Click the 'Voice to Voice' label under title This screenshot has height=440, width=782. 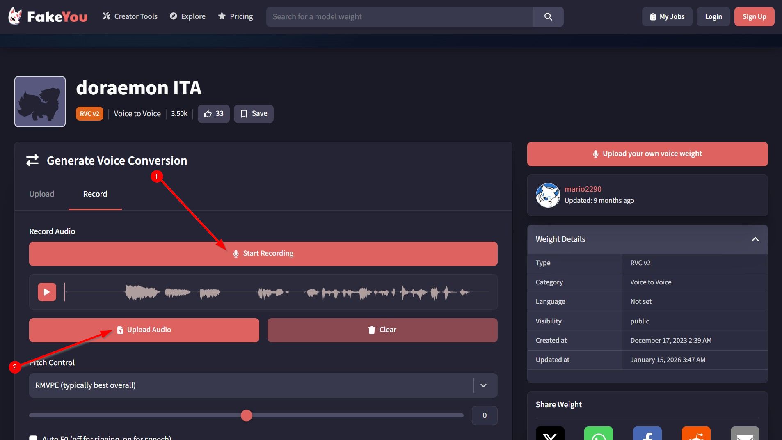[137, 114]
